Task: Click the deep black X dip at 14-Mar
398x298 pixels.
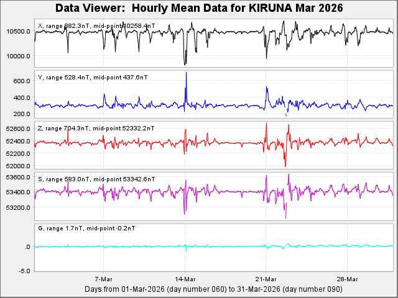Action: click(x=185, y=62)
